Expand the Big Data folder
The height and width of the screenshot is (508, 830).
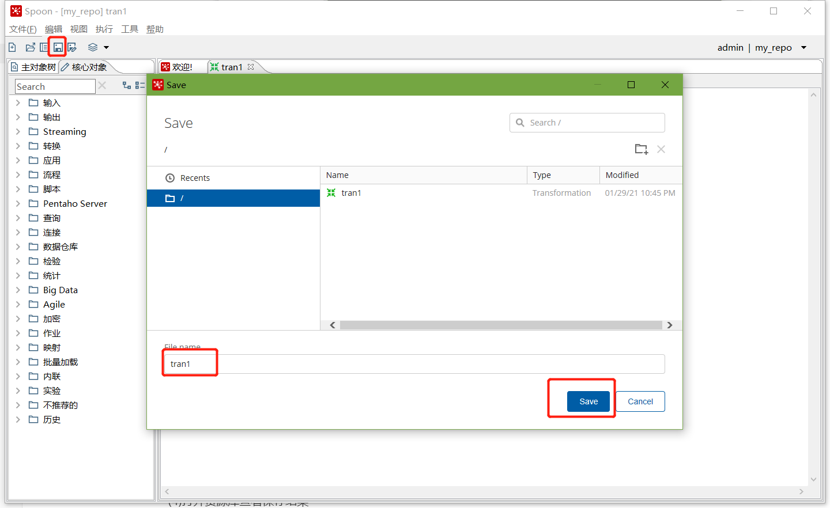coord(18,290)
